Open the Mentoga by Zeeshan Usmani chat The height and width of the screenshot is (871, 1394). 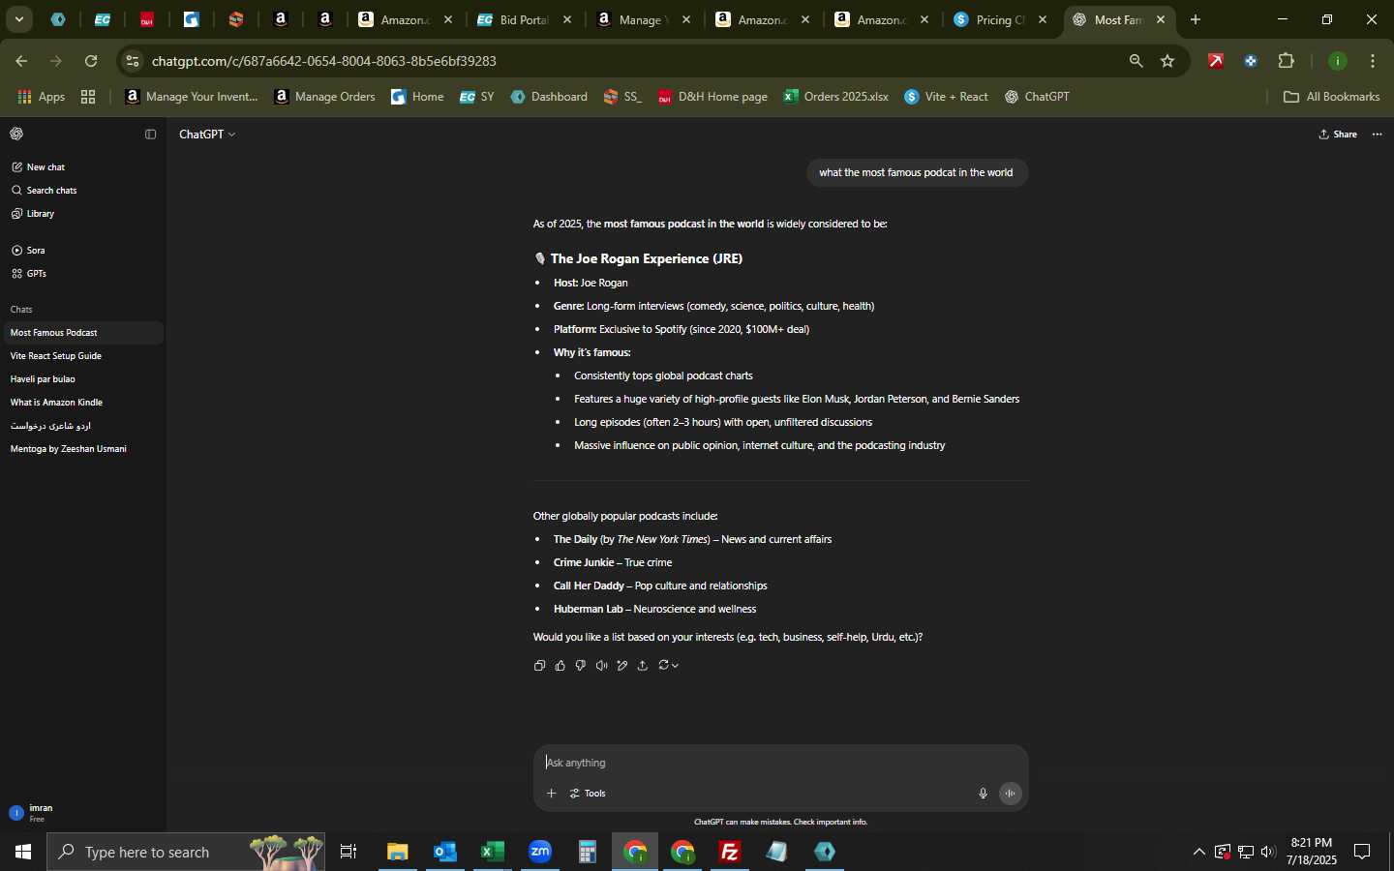(x=82, y=449)
